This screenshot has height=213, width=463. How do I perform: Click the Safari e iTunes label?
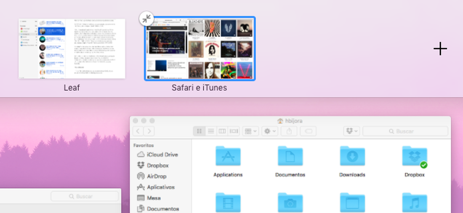click(200, 87)
